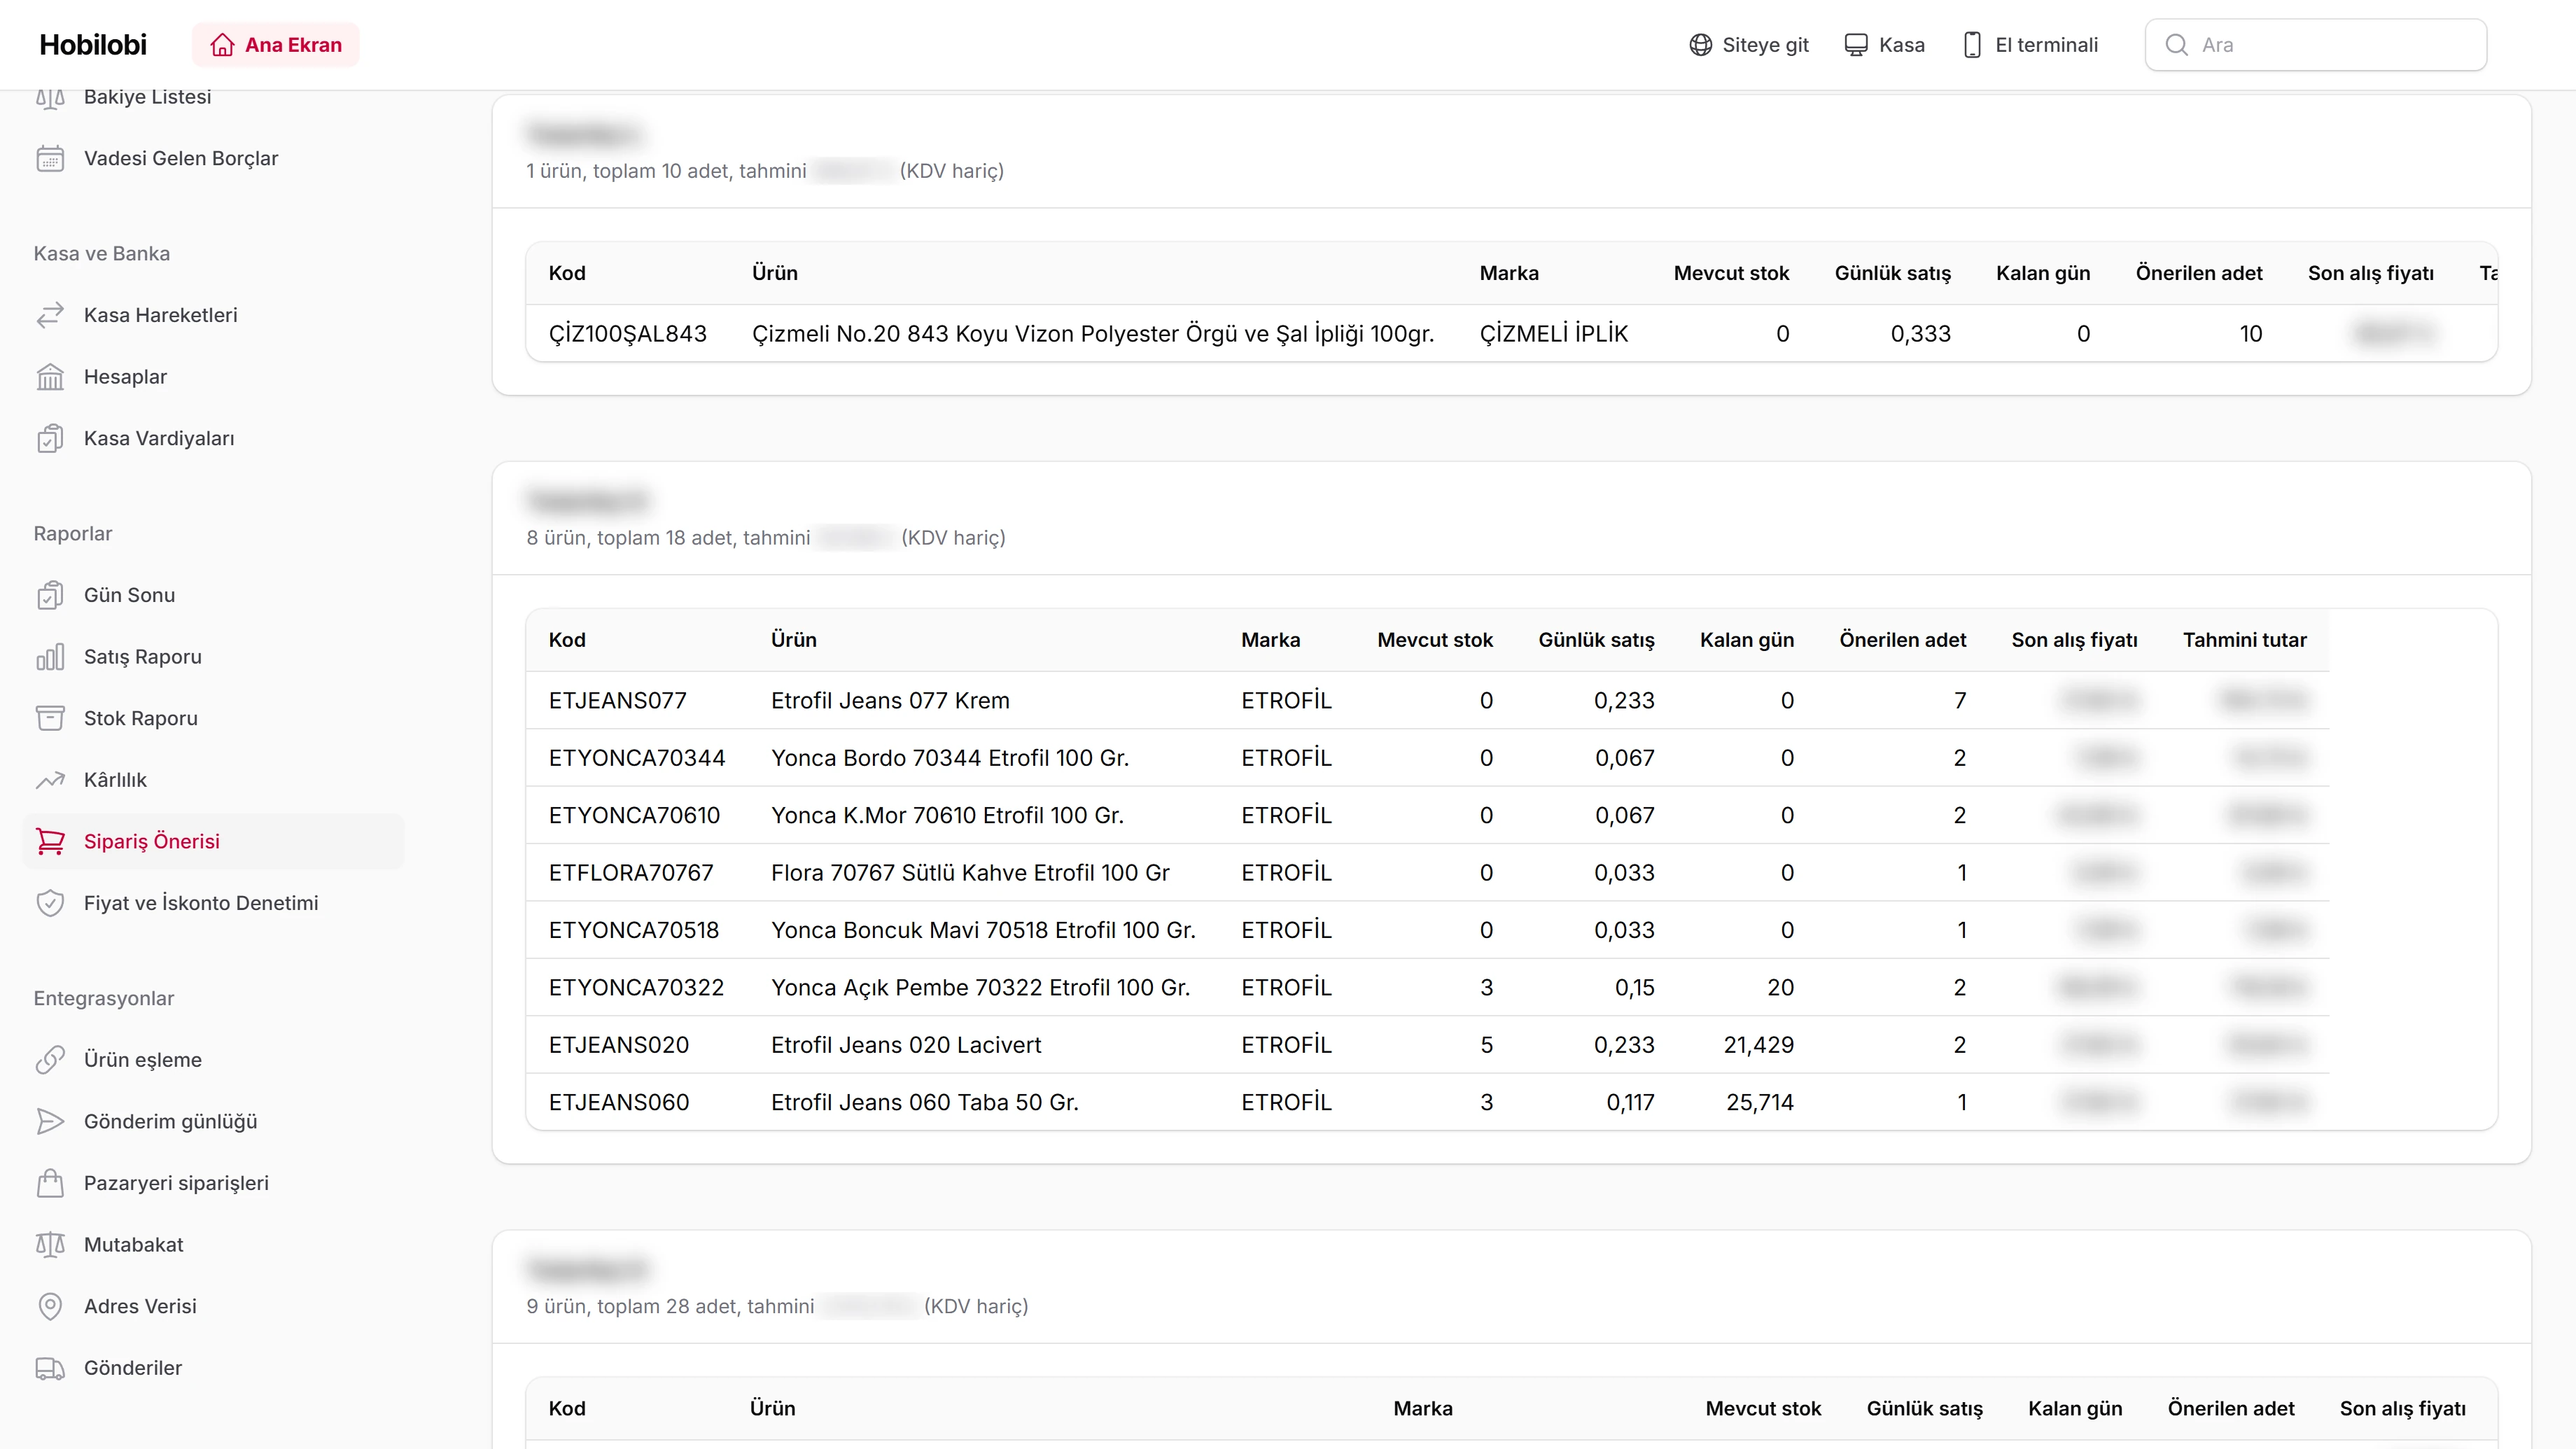The height and width of the screenshot is (1449, 2576).
Task: Click 'Etrofil Jeans 020 Lacivert' product name
Action: point(906,1045)
